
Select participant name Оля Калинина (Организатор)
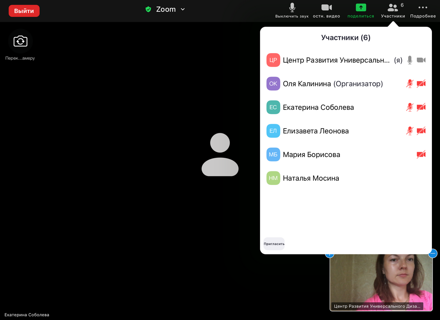coord(333,84)
